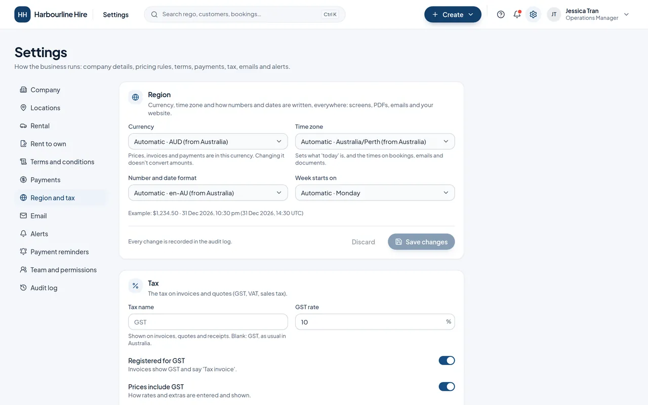Click the Harbourline Hire HH logo
Viewport: 648px width, 405px height.
22,15
